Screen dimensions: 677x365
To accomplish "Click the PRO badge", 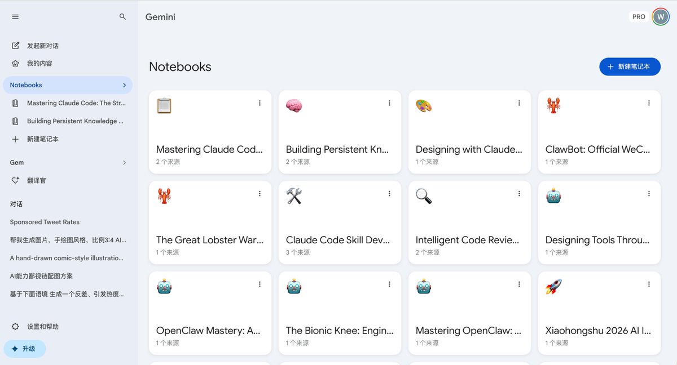I will [x=639, y=17].
